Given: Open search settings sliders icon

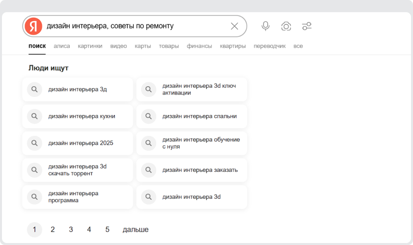Looking at the screenshot, I should coord(307,26).
